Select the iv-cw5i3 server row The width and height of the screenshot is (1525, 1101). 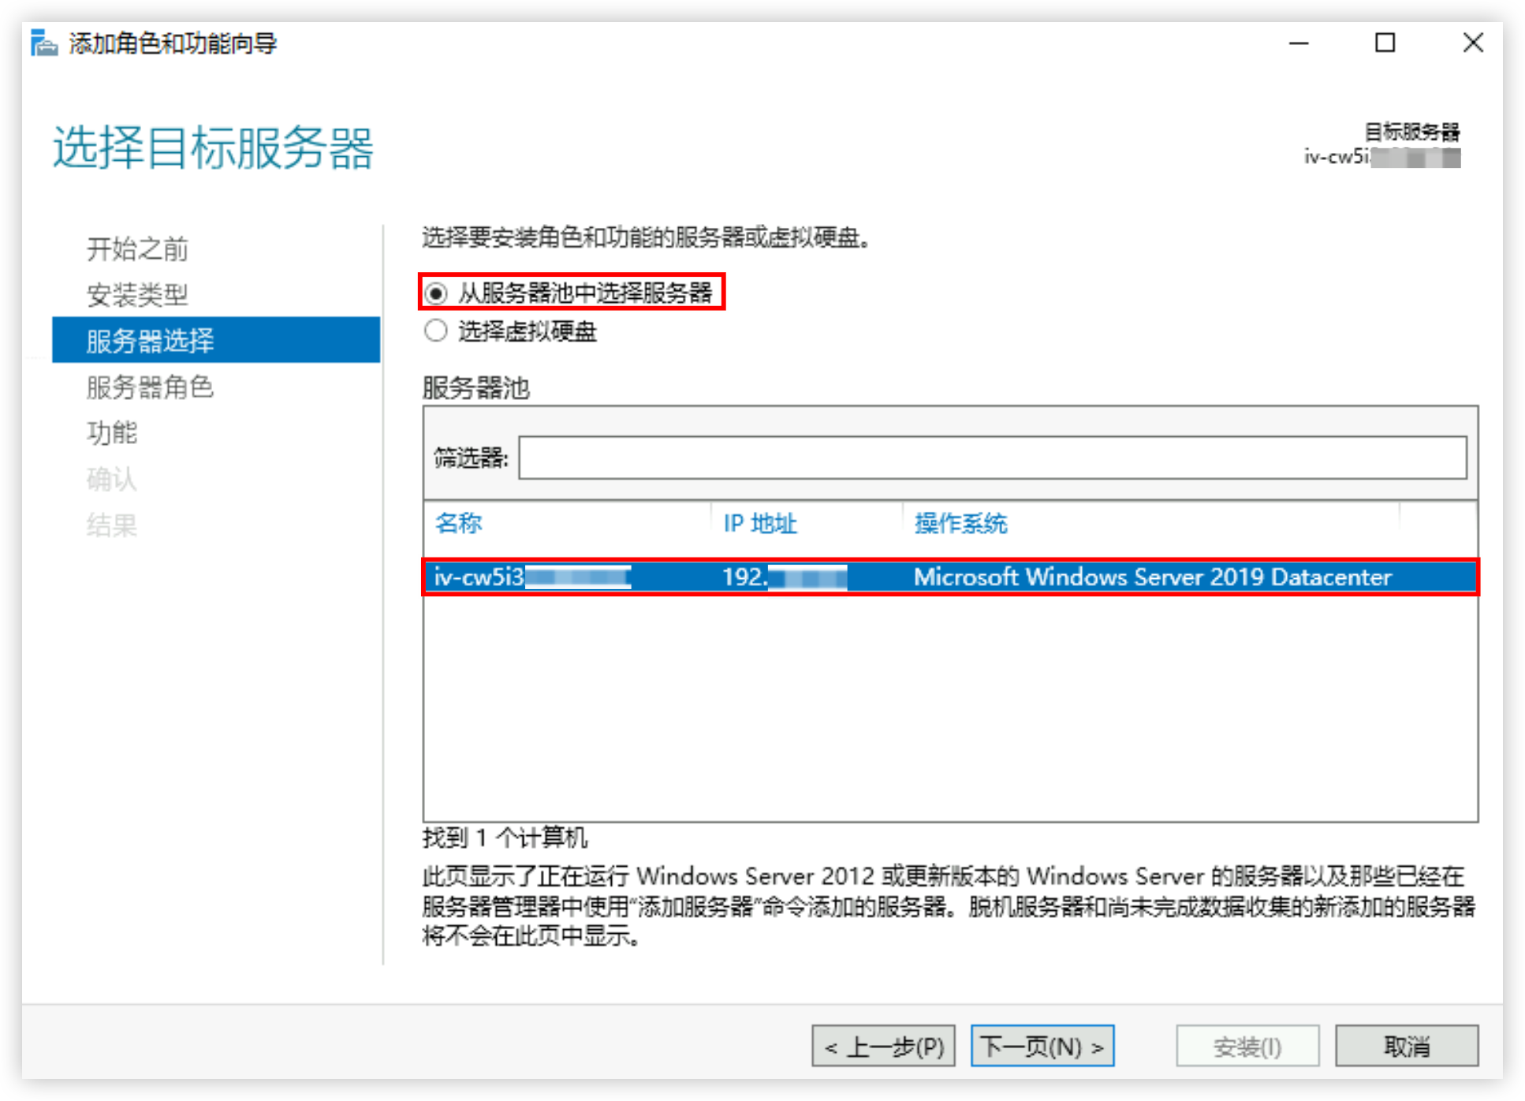click(950, 577)
